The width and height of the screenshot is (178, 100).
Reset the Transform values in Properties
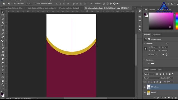click(167, 44)
